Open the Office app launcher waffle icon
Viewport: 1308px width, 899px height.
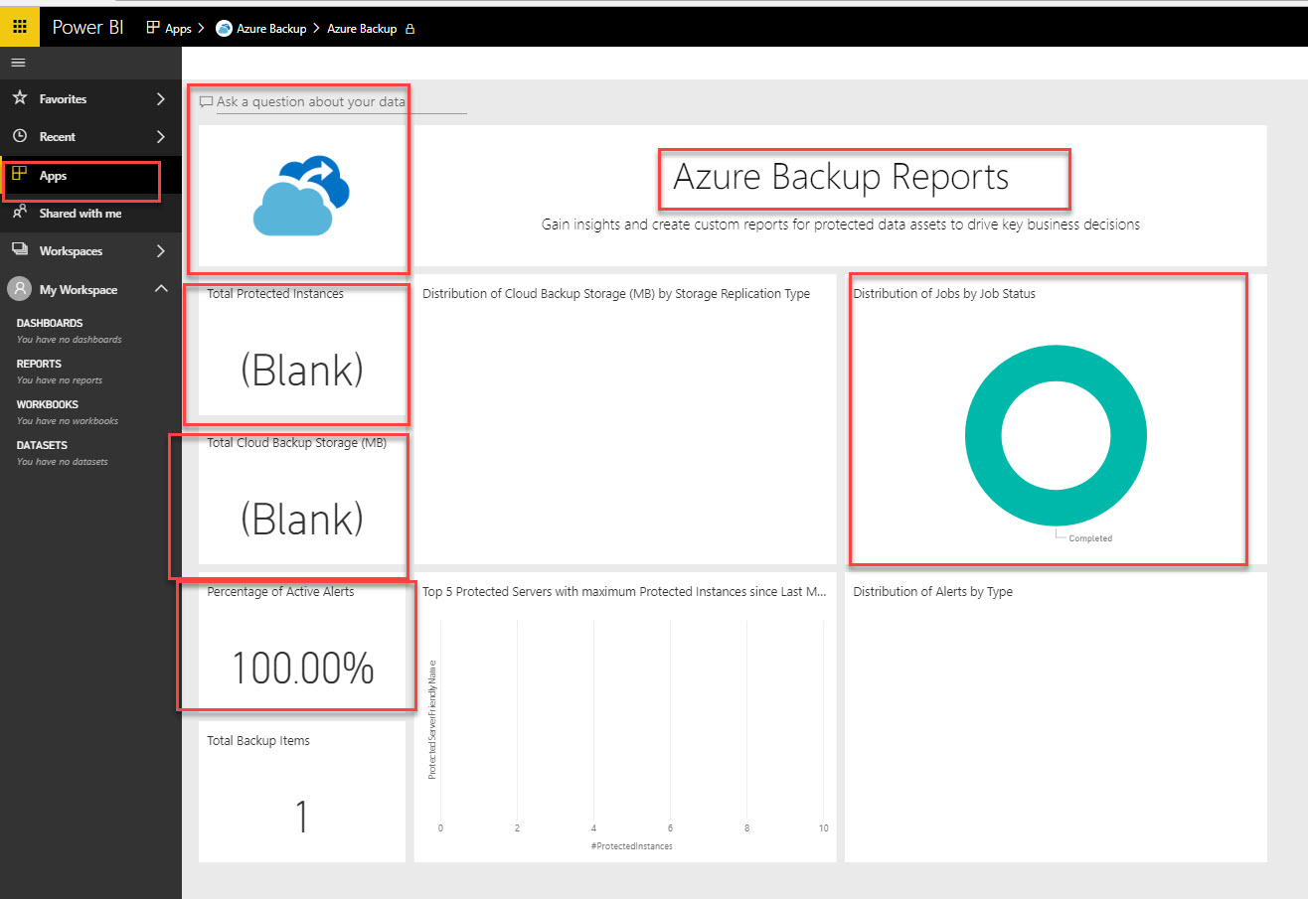(19, 27)
